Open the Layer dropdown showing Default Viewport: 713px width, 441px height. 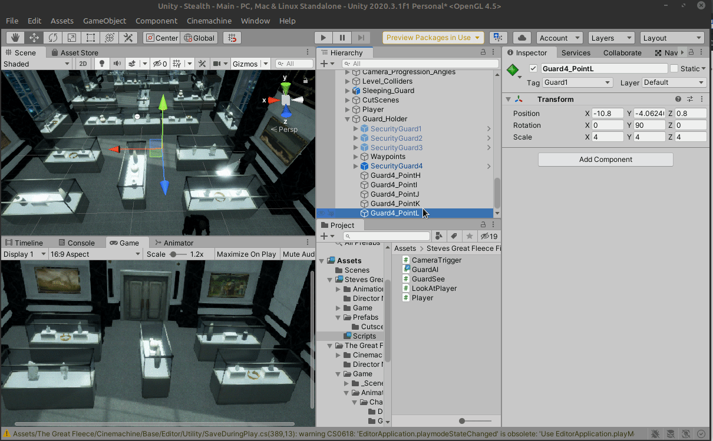pyautogui.click(x=674, y=82)
